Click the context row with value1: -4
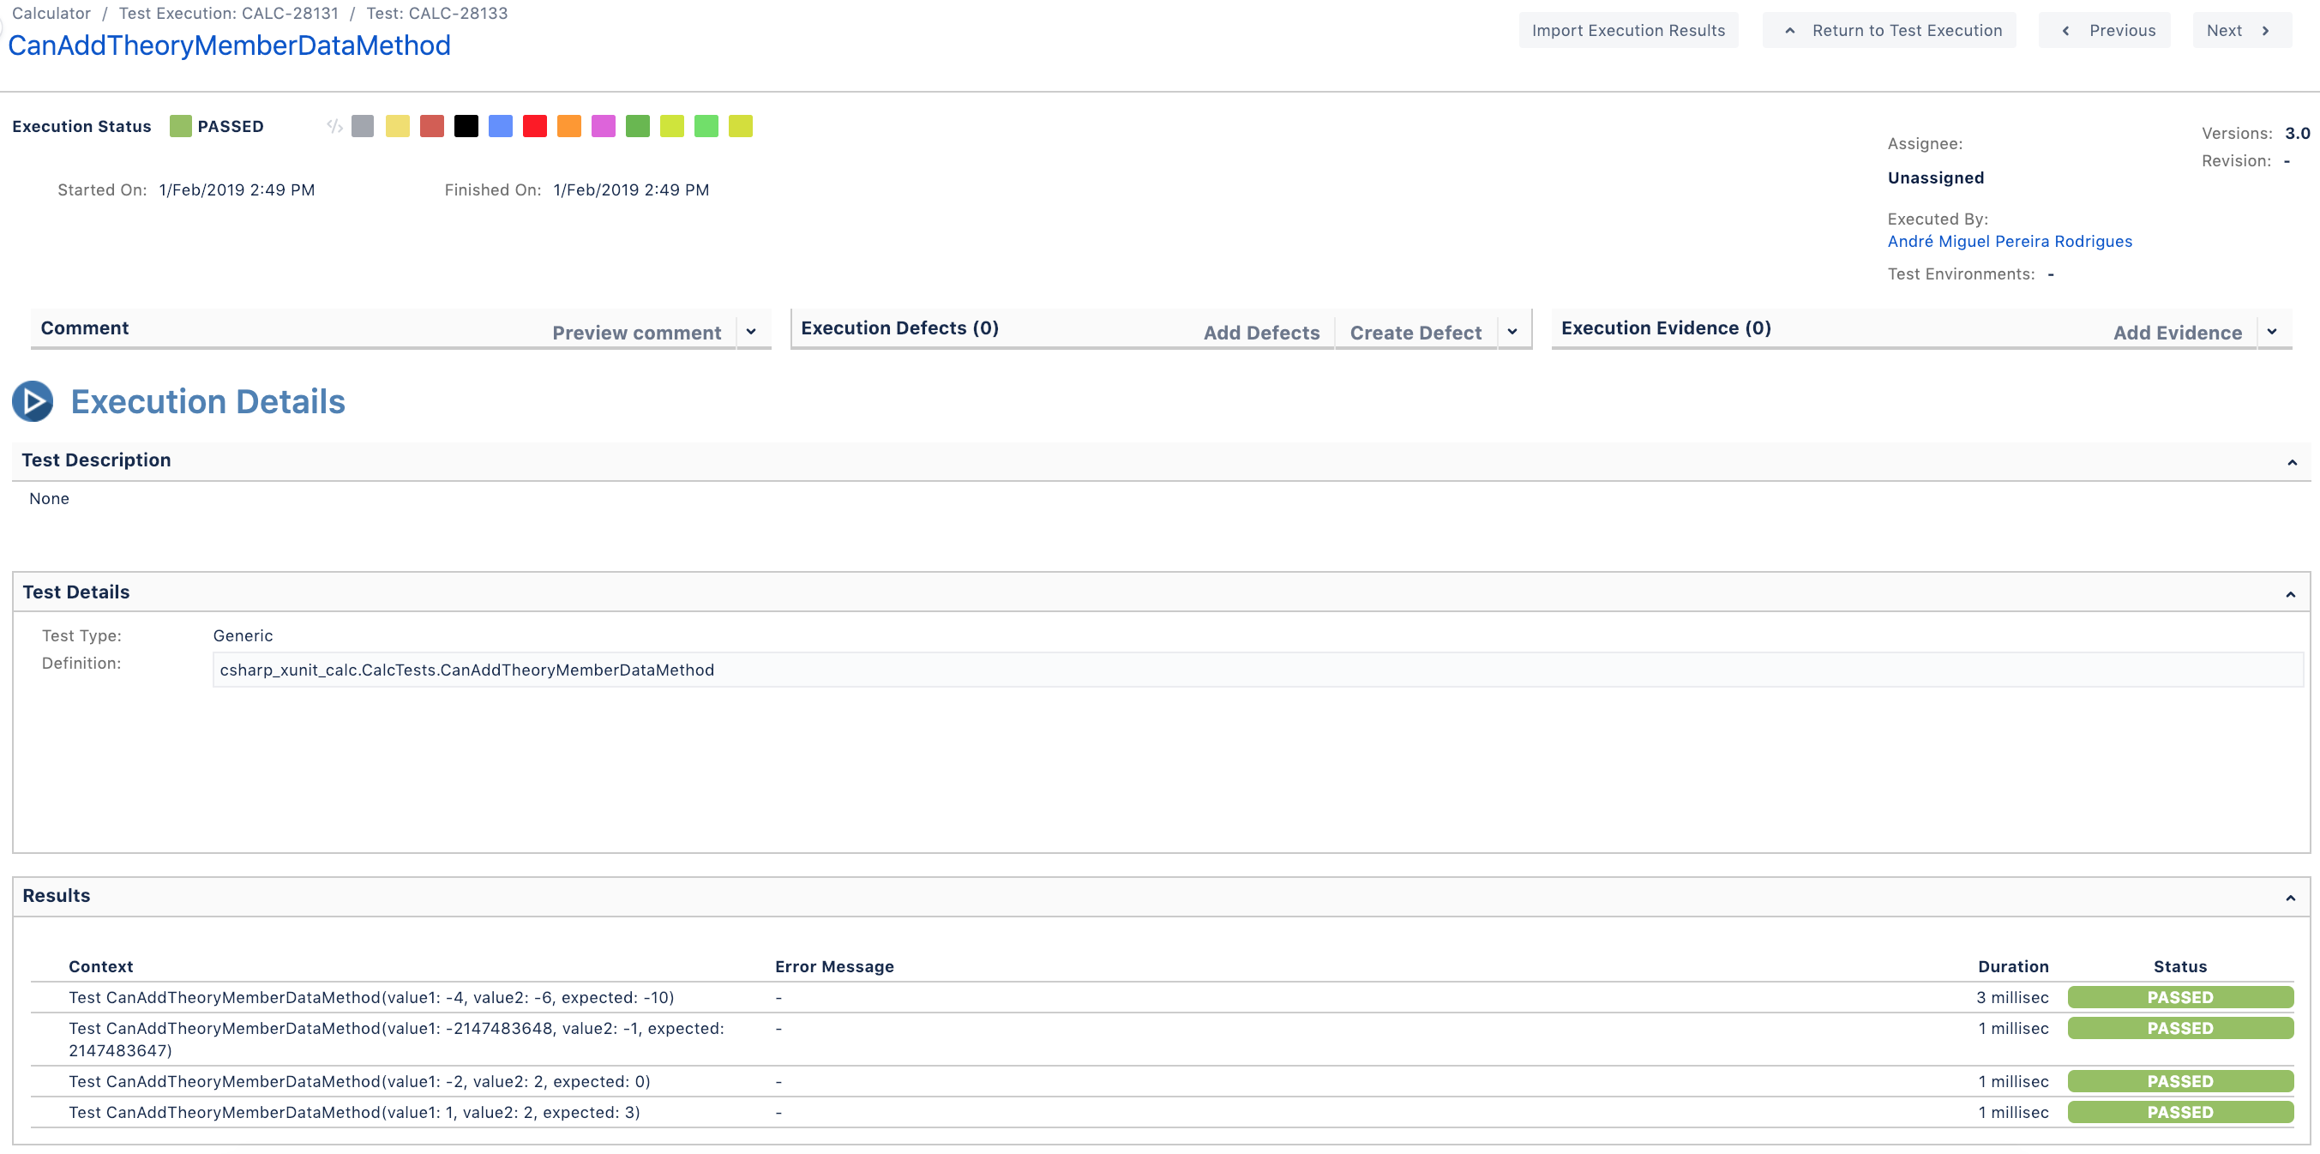Image resolution: width=2320 pixels, height=1154 pixels. pos(1162,997)
